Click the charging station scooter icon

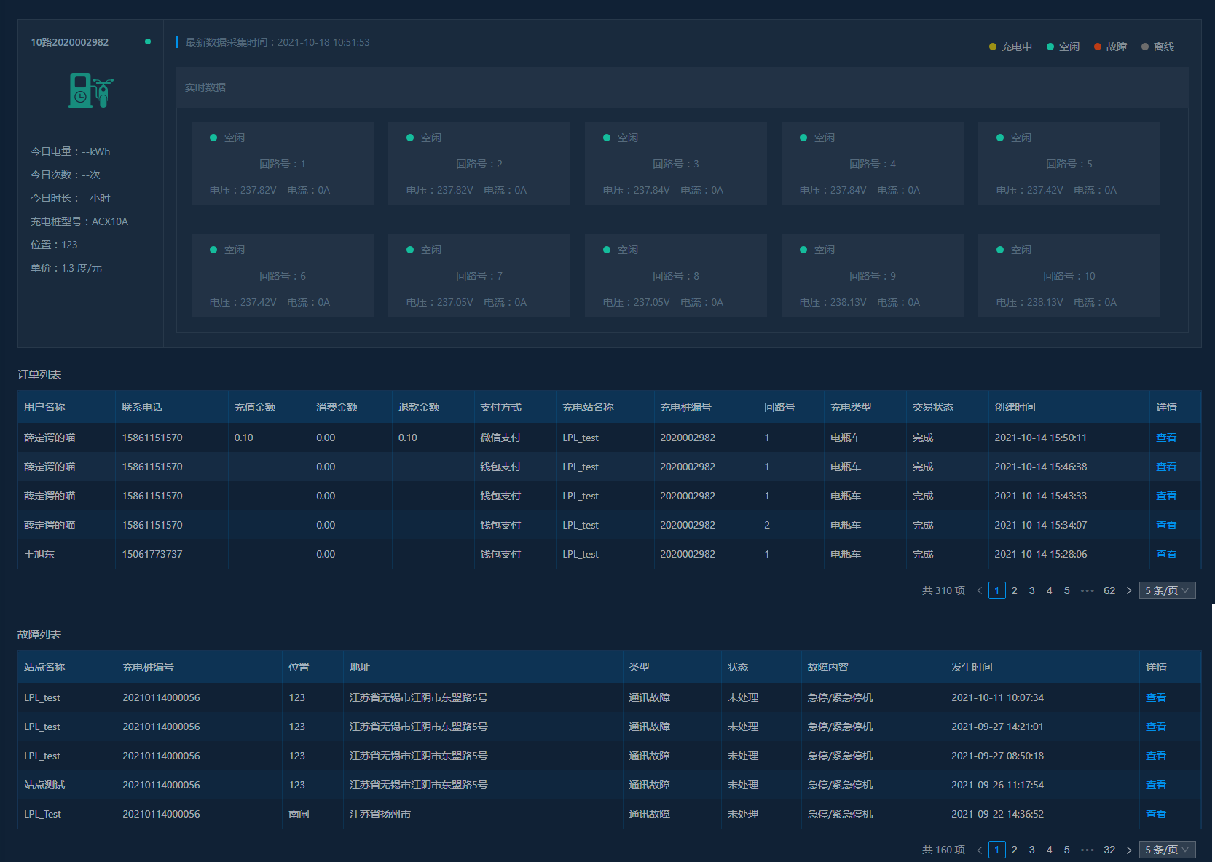click(91, 90)
